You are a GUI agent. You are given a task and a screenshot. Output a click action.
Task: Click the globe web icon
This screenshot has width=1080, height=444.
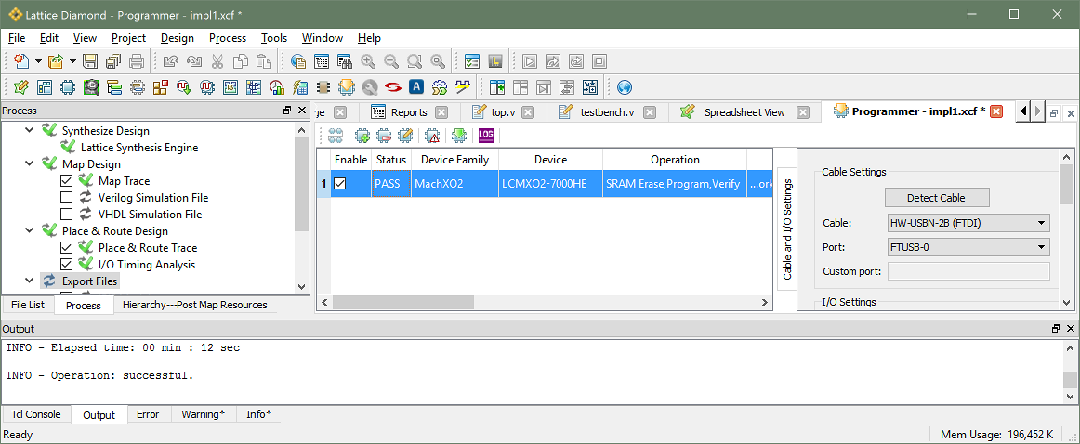624,87
